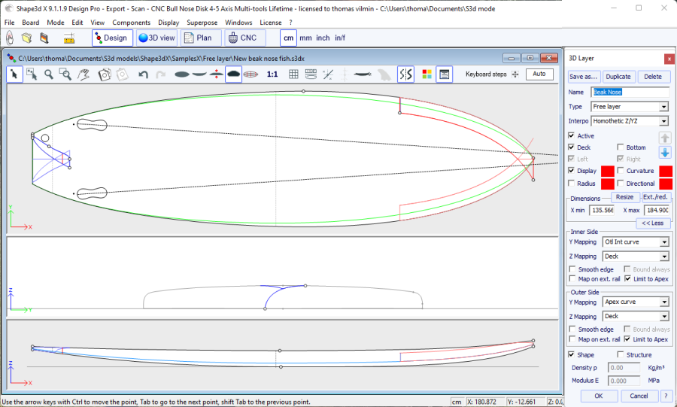
Task: Click the symmetry S|S icon
Action: coord(405,74)
